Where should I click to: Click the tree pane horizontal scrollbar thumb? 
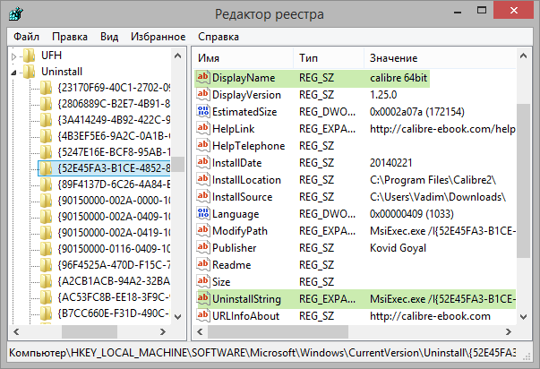coord(90,331)
